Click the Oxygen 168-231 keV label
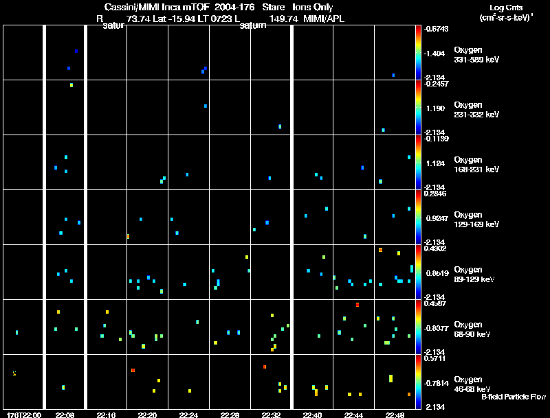550x418 pixels. [476, 165]
